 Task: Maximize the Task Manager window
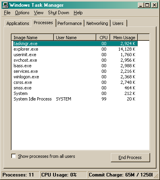147,5
